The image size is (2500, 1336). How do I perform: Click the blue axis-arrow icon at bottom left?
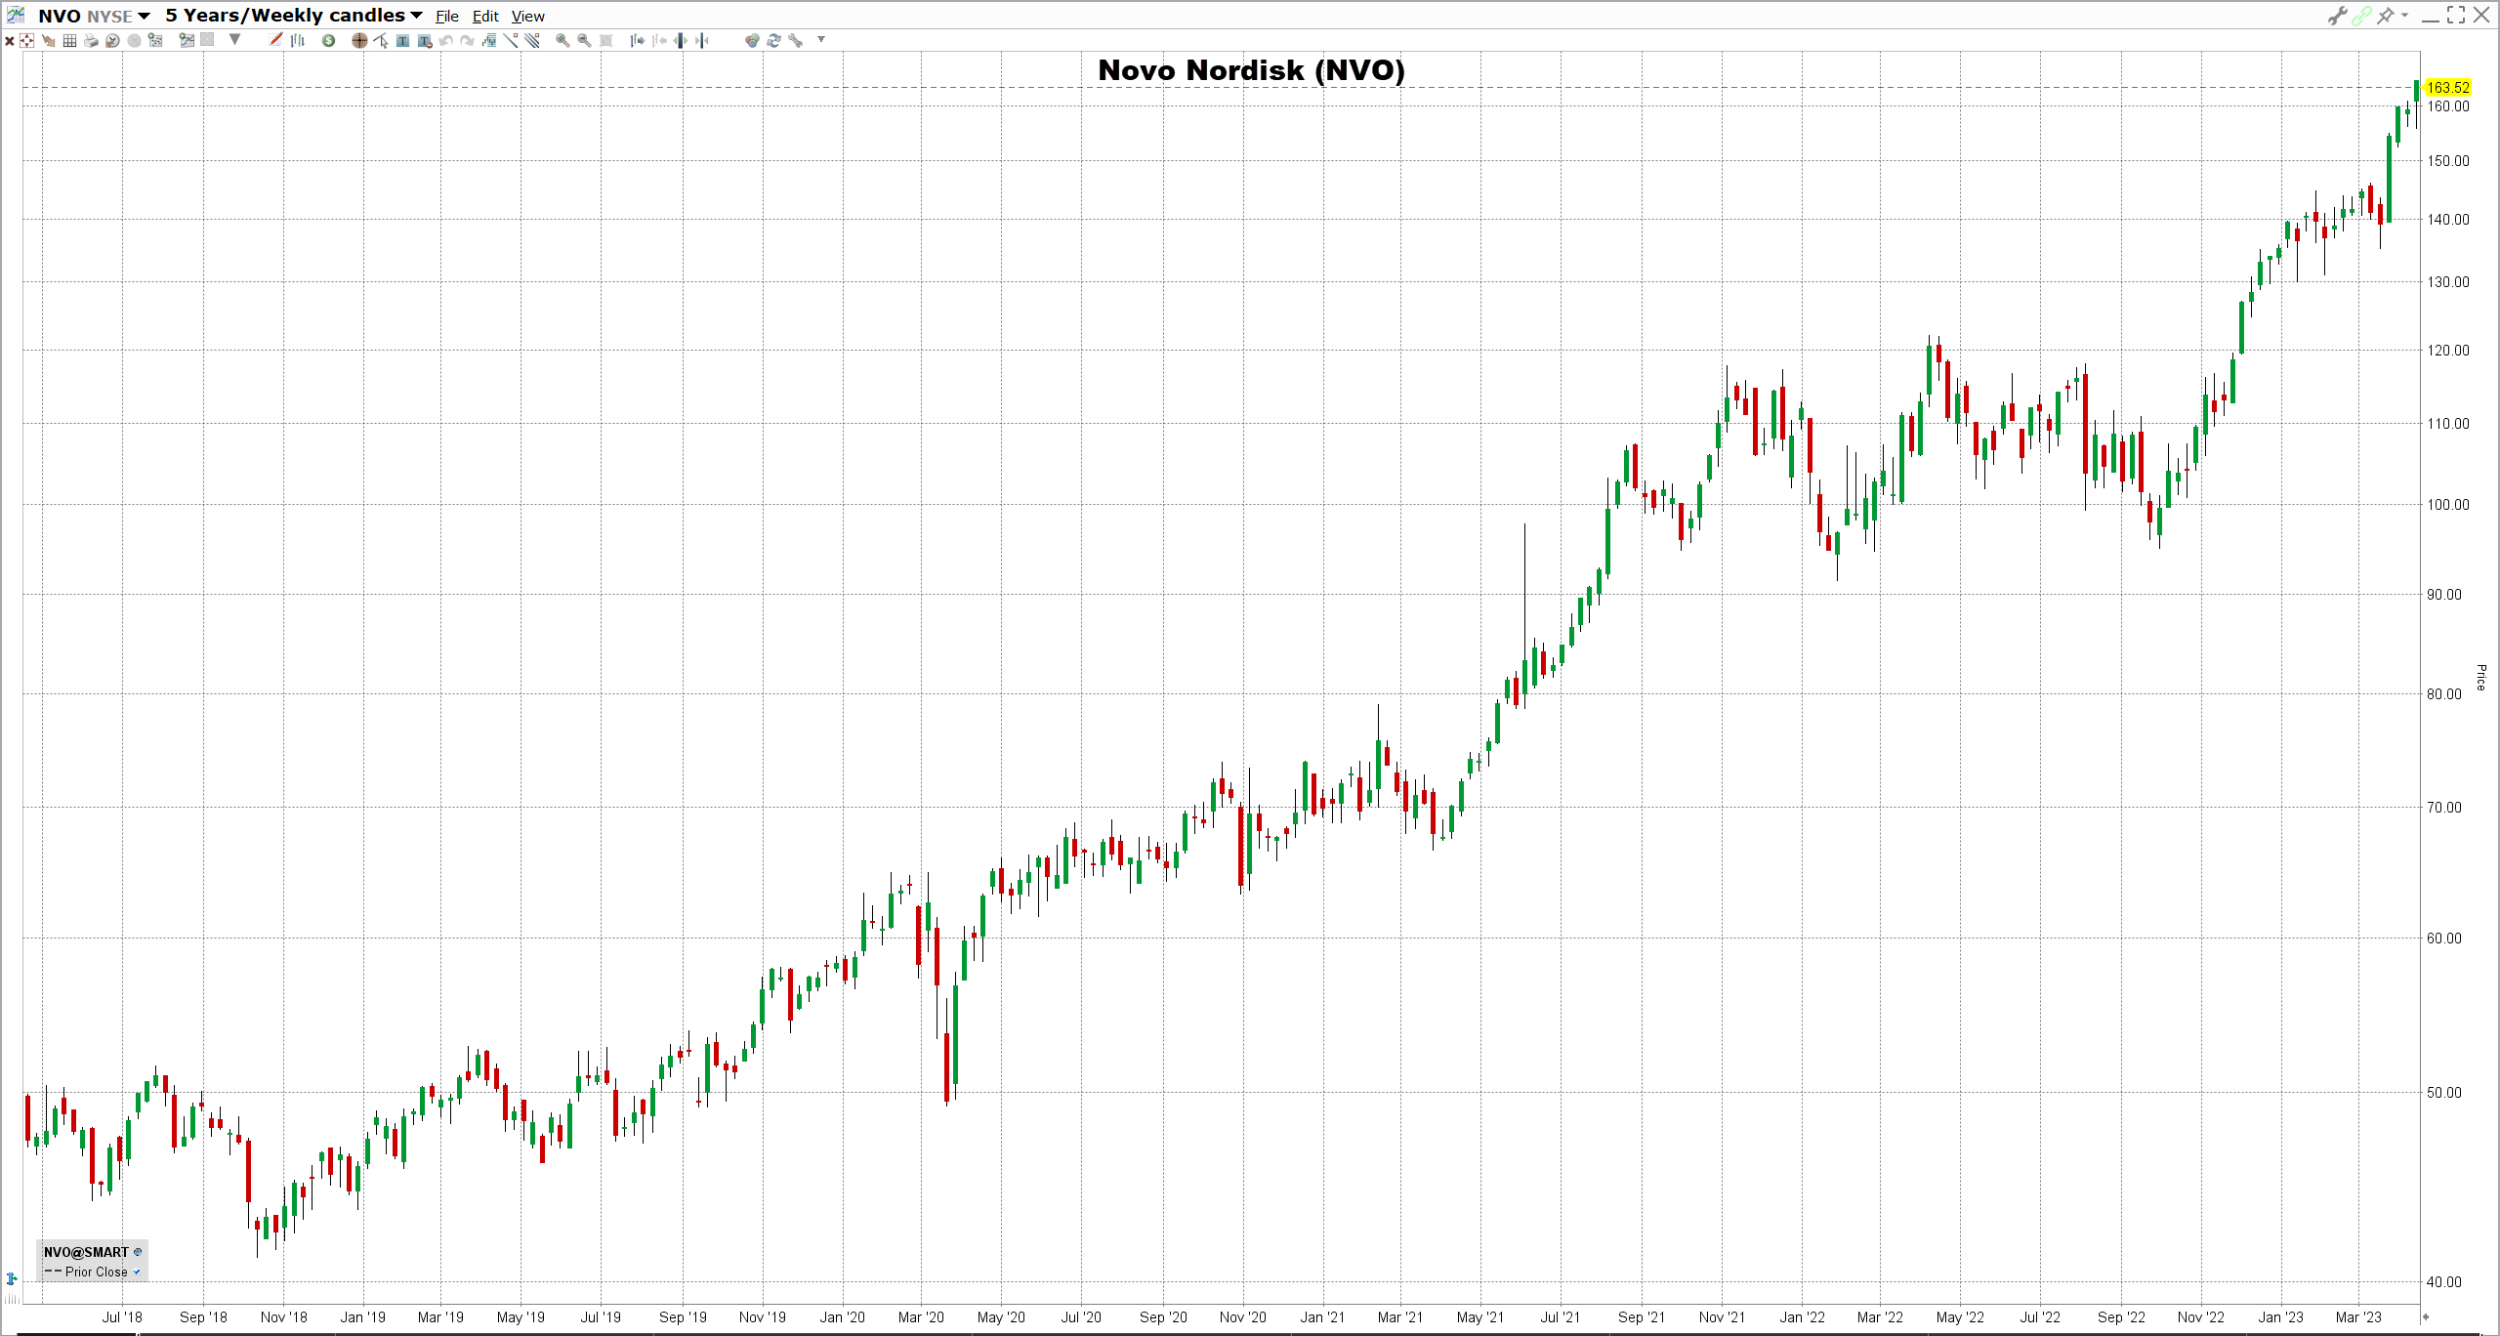[x=12, y=1278]
